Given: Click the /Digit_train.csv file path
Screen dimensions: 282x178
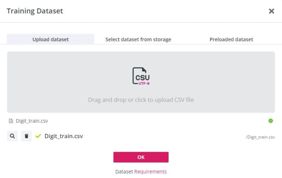Looking at the screenshot, I should (261, 137).
